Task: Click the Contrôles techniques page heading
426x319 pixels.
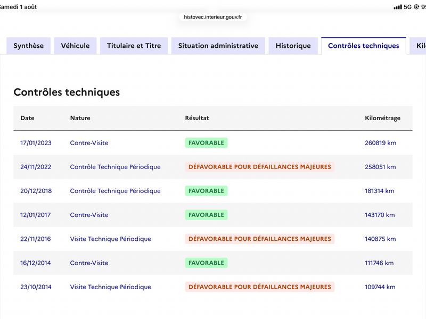Action: pyautogui.click(x=67, y=92)
